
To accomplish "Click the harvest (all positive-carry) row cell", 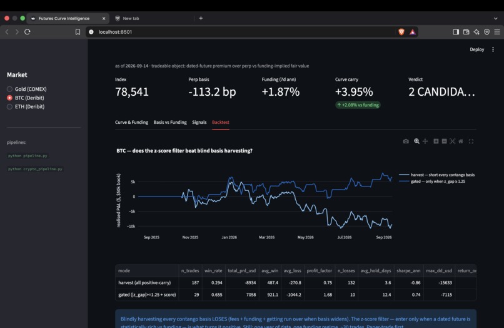I will 147,282.
